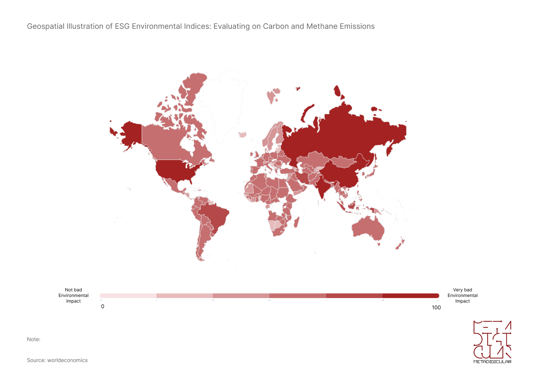539x383 pixels.
Task: Click 'Not bad Environmental Impact' legend label
Action: point(73,295)
